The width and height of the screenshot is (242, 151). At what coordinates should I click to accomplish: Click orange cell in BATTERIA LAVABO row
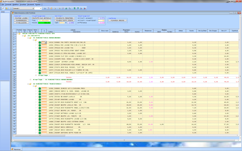click(44, 114)
